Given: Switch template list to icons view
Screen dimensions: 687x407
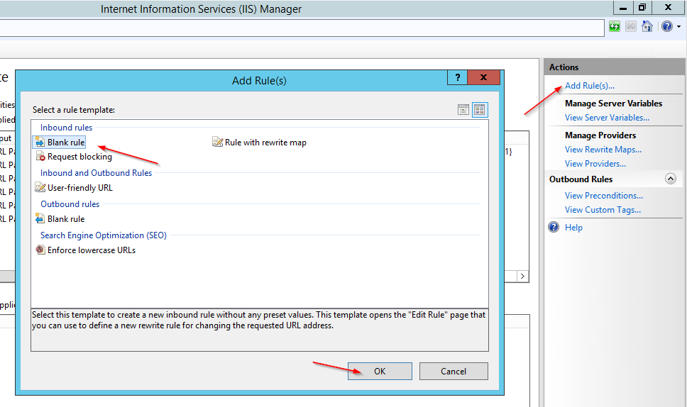Looking at the screenshot, I should coord(480,109).
